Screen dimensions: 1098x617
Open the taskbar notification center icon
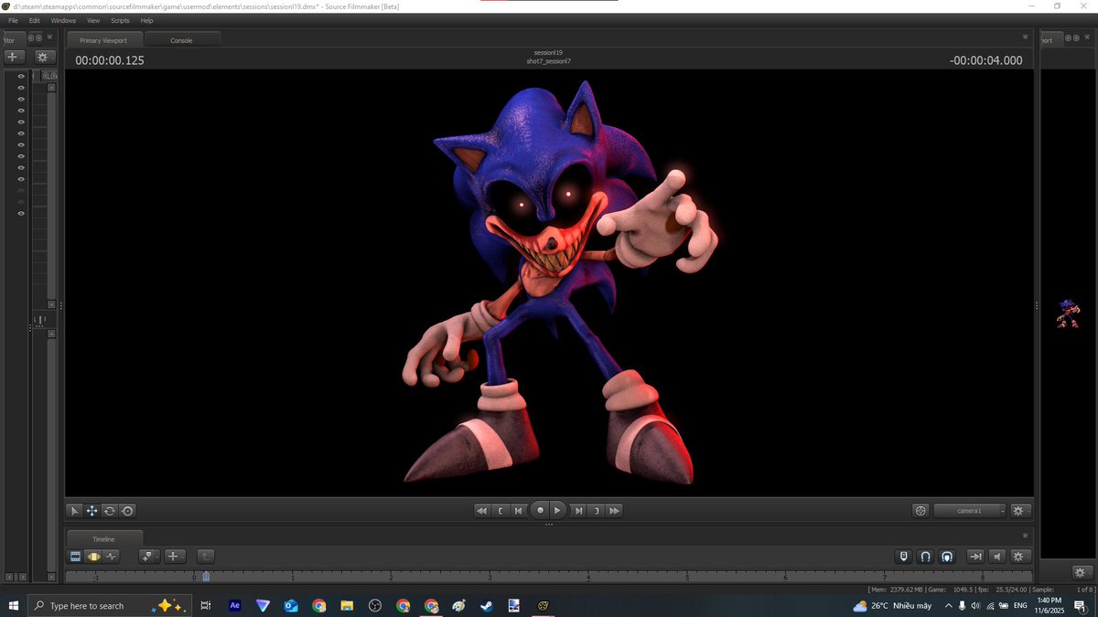1081,605
